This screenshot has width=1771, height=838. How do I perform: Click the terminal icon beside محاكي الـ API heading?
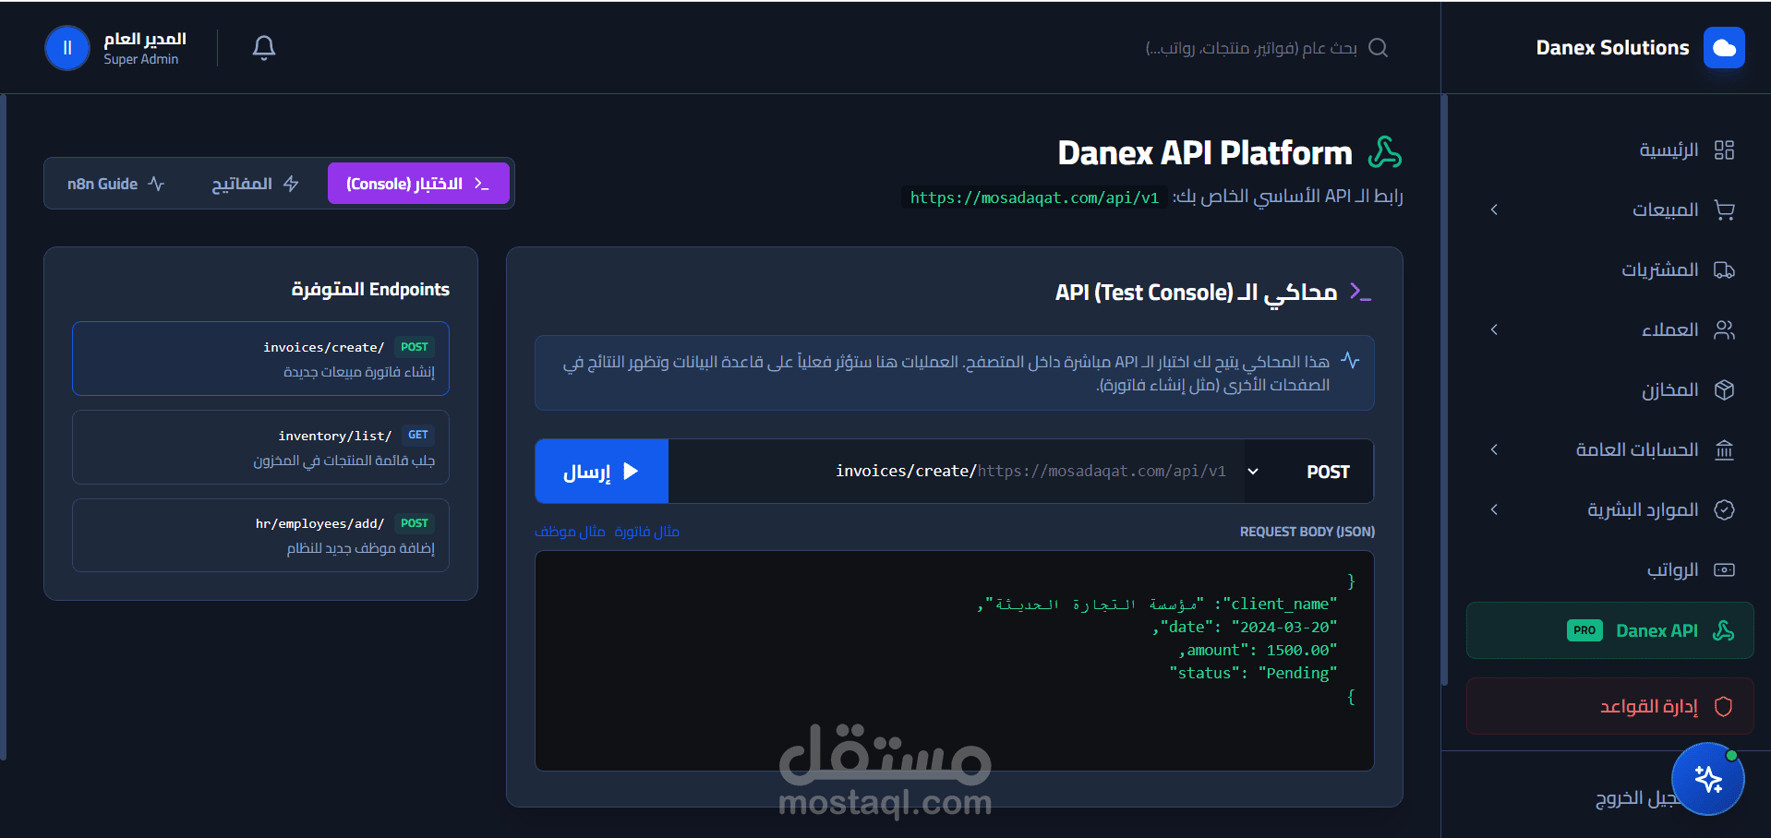pos(1360,292)
